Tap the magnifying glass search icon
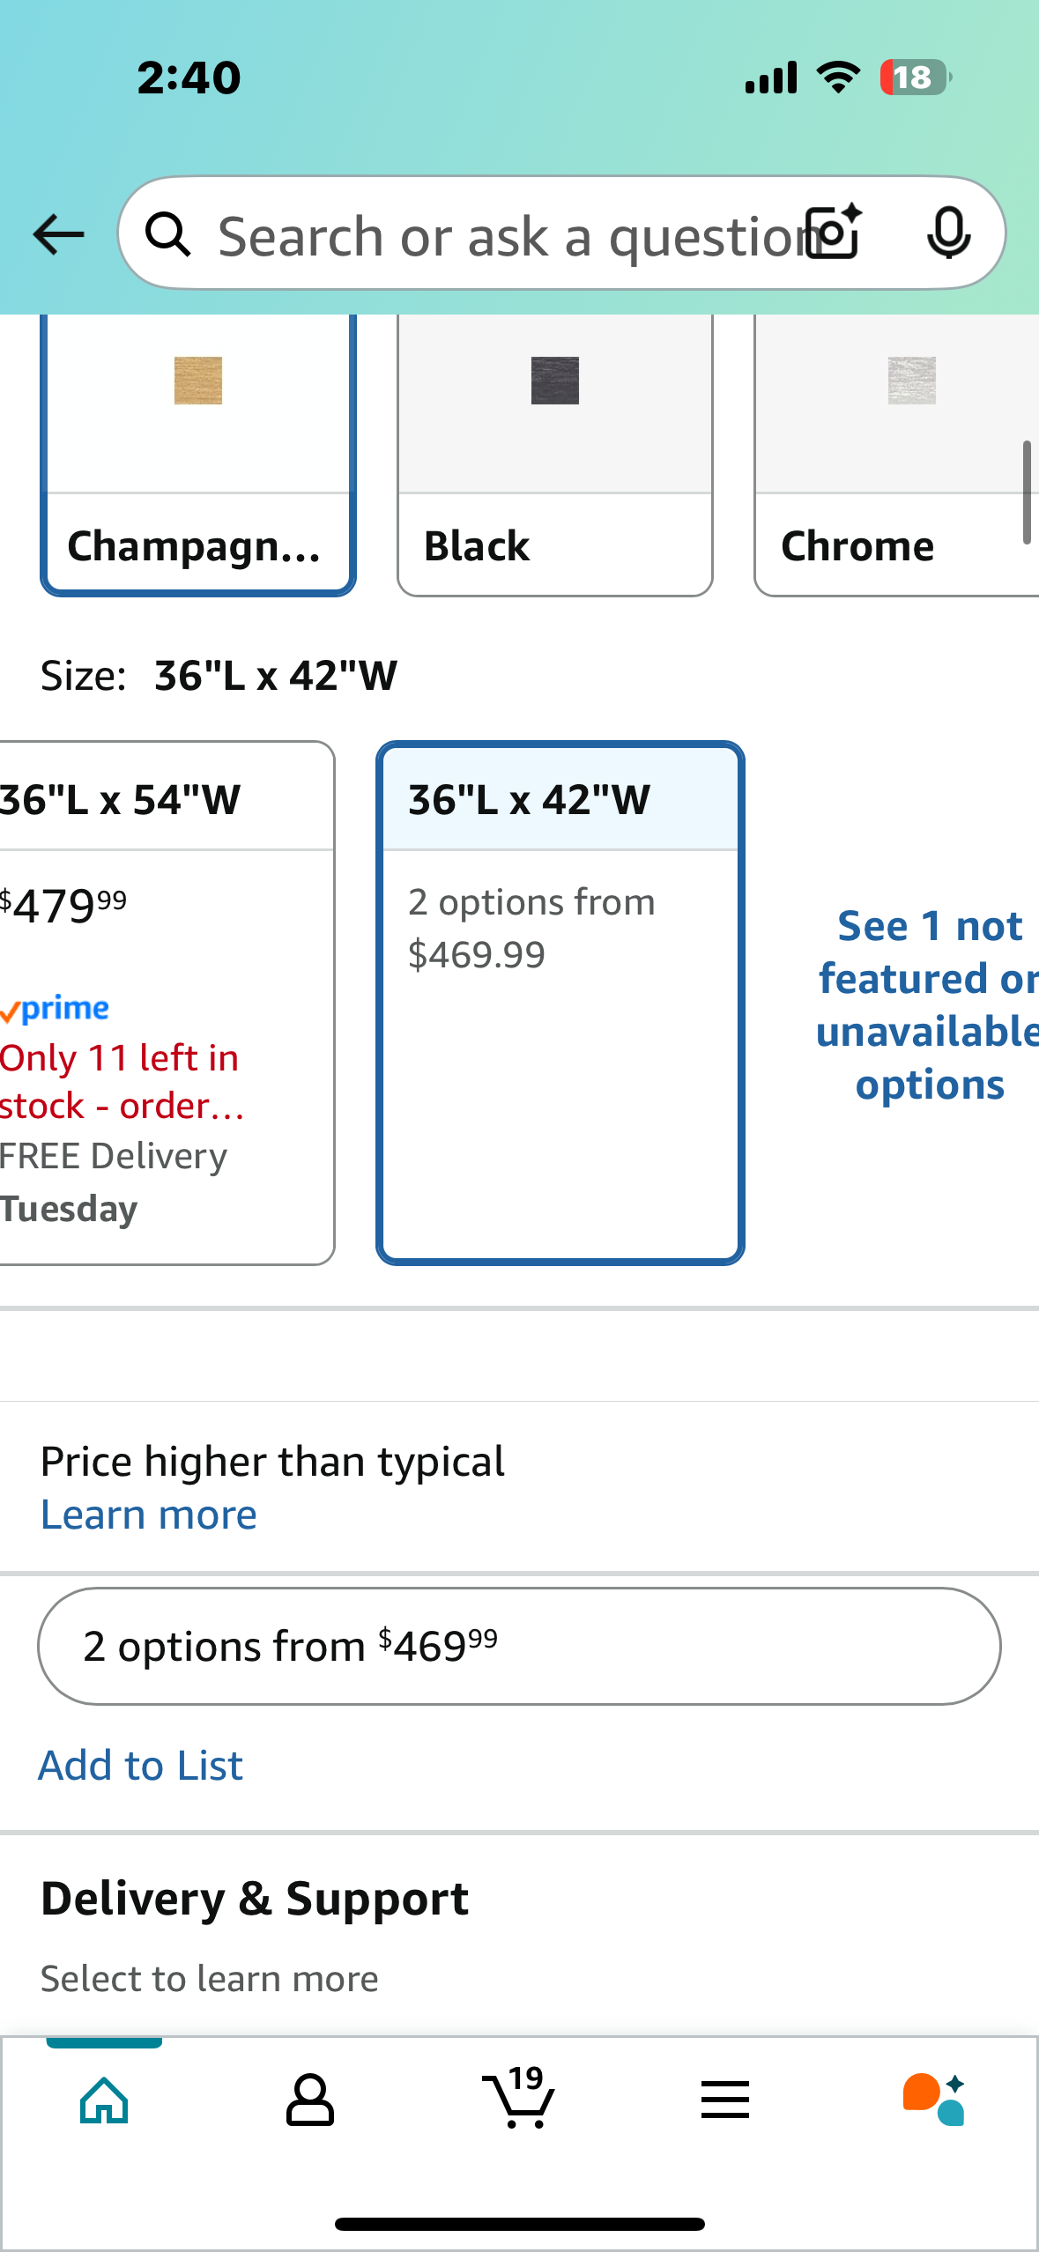 168,234
